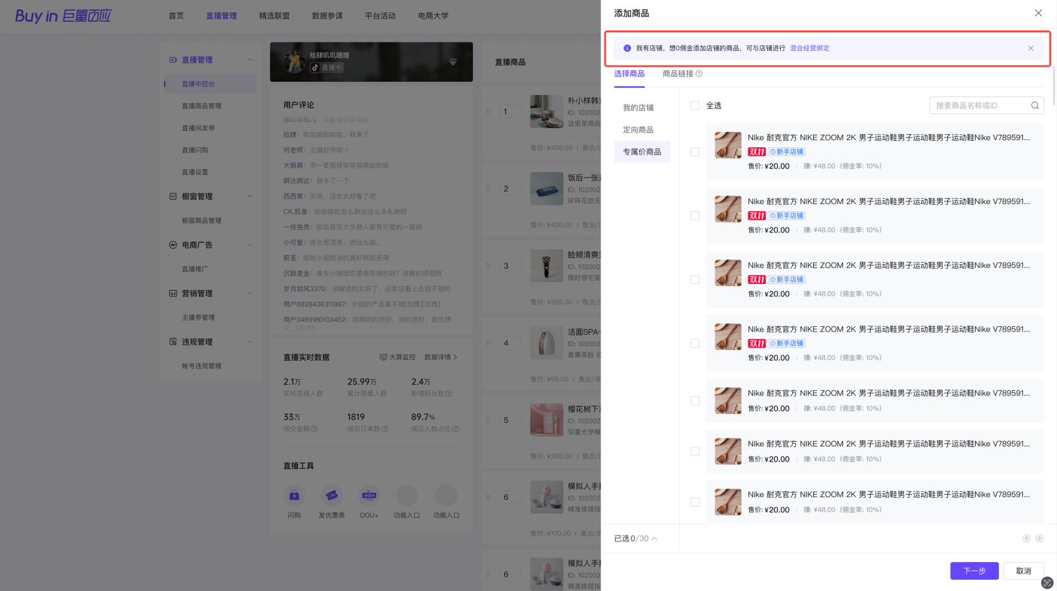Tick the 全选 select-all checkbox

tap(695, 106)
